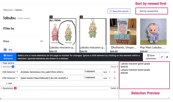Edit the div[data-itemstatus='on_sale'] selector field
This screenshot has height=102, width=173.
[51, 72]
